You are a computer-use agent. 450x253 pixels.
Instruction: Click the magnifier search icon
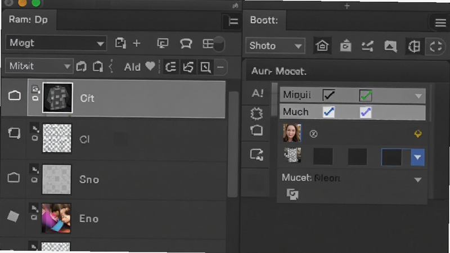[x=205, y=67]
